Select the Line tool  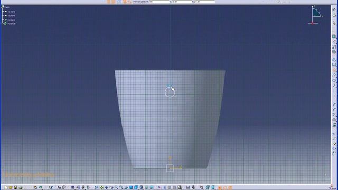tap(334, 85)
